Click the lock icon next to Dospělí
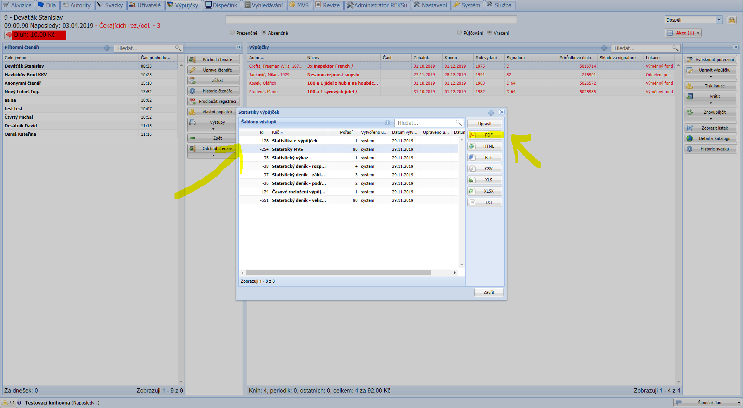Viewport: 743px width, 408px height. click(x=731, y=20)
